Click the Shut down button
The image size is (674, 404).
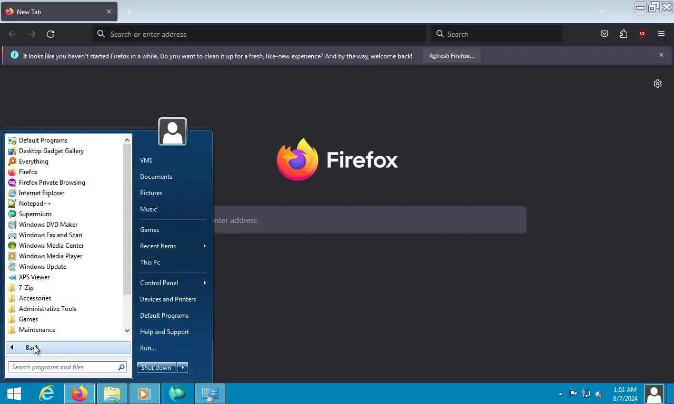tap(156, 368)
